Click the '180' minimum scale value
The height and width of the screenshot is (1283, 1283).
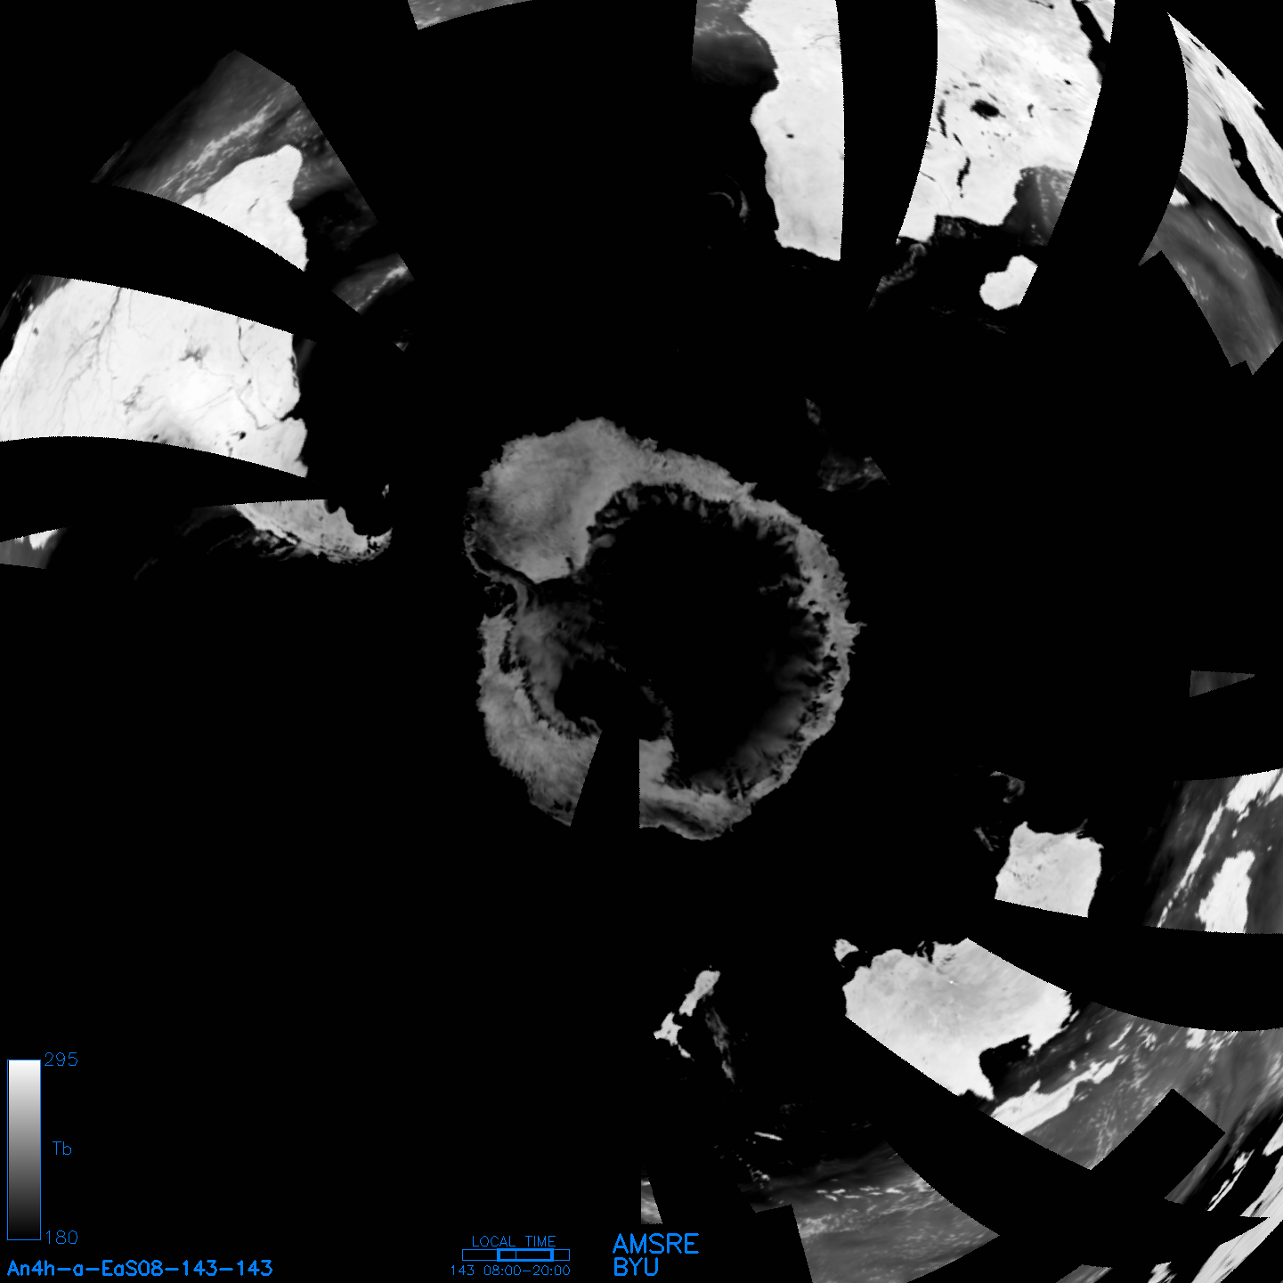61,1238
